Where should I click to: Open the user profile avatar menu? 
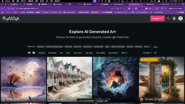pyautogui.click(x=180, y=18)
